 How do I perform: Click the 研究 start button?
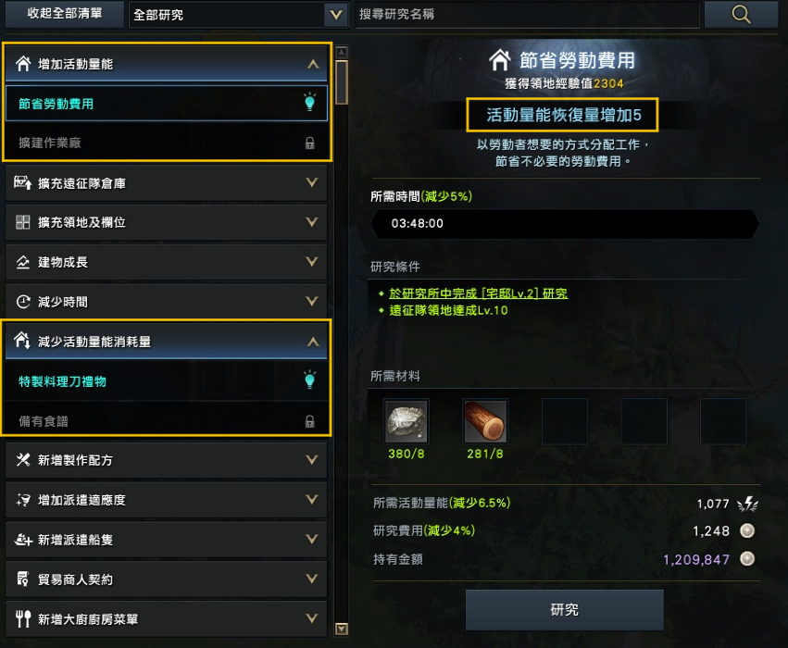pos(564,609)
